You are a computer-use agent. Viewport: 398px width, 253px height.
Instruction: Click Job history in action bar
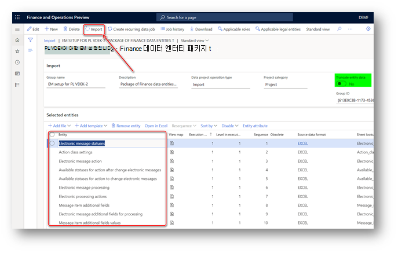pos(172,29)
